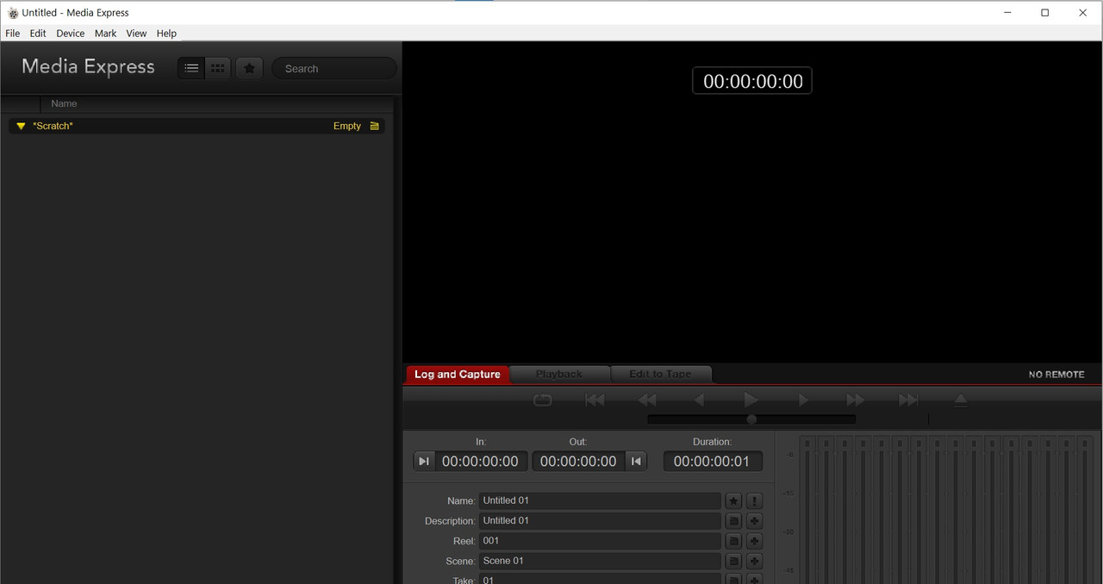Switch to the Edit to Tape tab
1103x584 pixels.
[660, 374]
